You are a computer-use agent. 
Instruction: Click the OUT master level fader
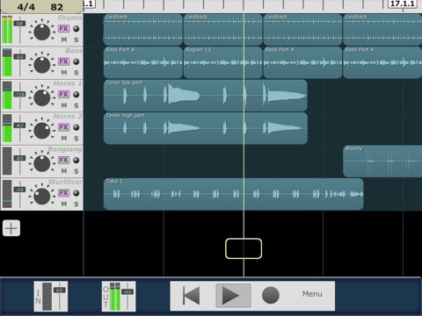[x=127, y=296]
